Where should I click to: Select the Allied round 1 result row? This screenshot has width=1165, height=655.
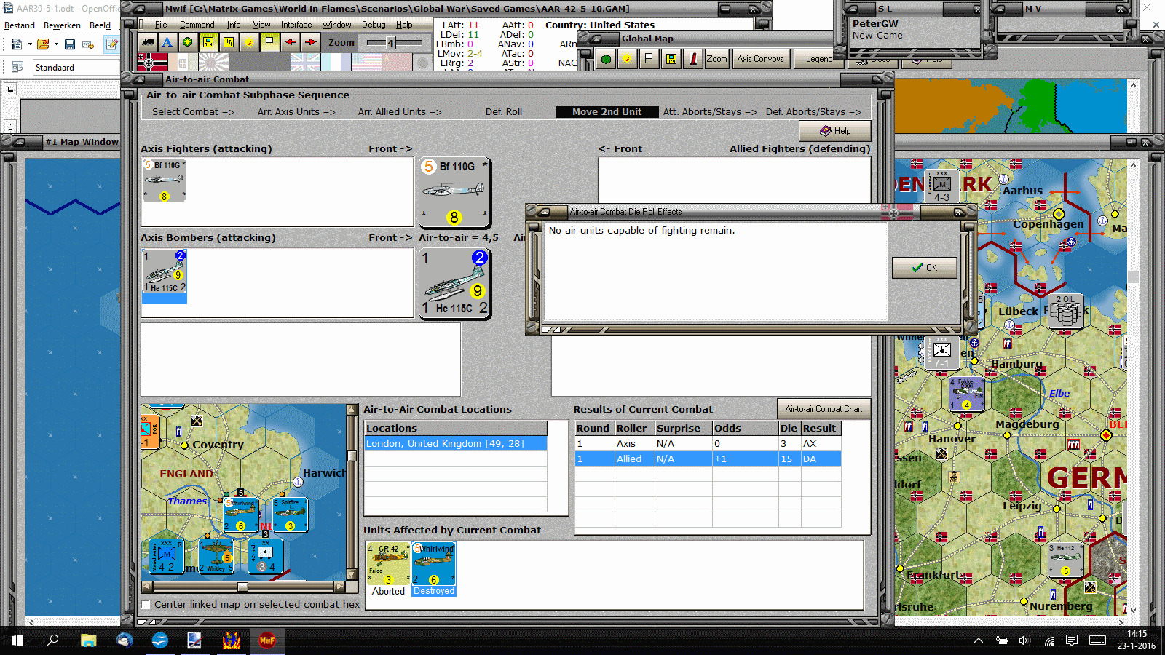[708, 459]
